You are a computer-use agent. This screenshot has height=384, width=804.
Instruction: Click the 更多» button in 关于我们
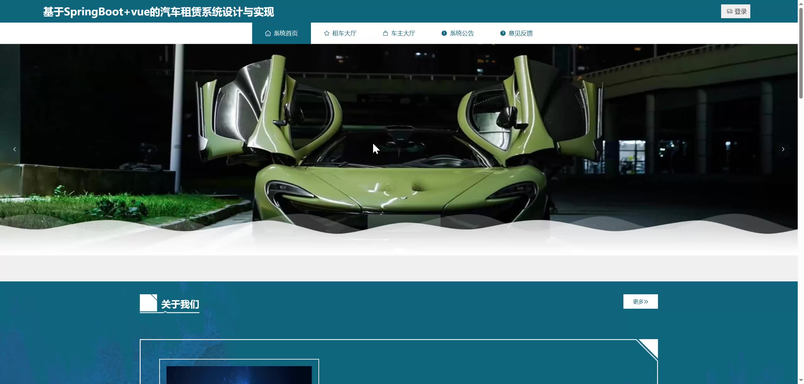640,301
